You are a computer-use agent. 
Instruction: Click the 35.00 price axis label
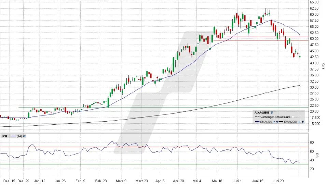[314, 75]
